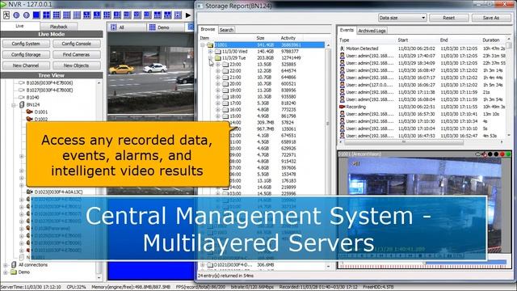Click the folder icon beside 11/3/30 Wed
This screenshot has width=517, height=291.
click(x=217, y=52)
